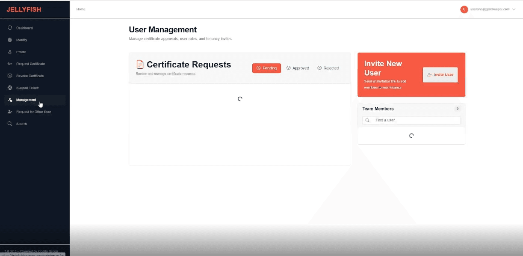
Task: Click the Revoke Certificate circled-X icon
Action: click(10, 76)
